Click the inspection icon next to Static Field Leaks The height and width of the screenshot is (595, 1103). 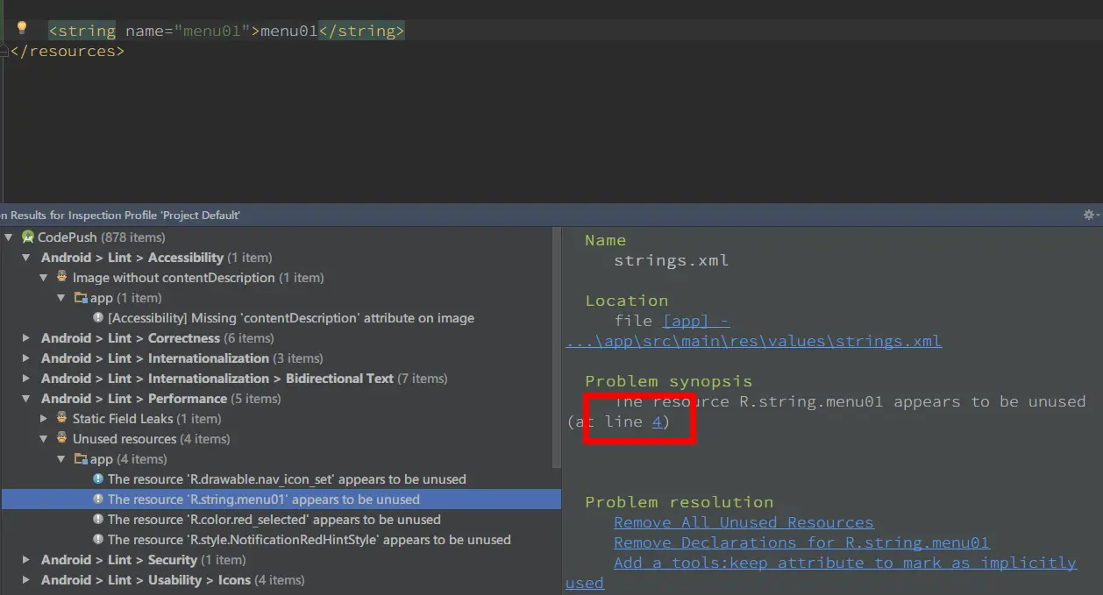[62, 418]
